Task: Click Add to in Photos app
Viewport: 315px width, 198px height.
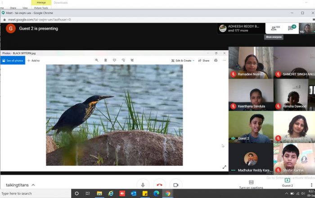Action: click(x=34, y=61)
